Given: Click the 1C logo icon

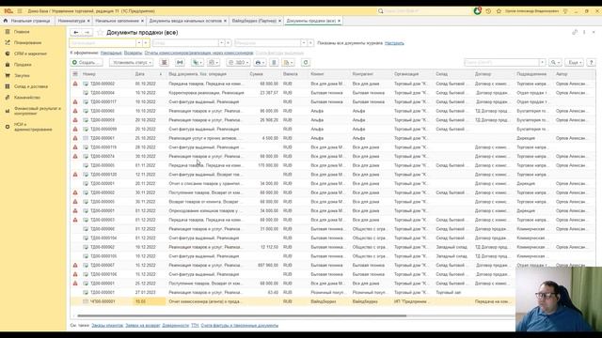Looking at the screenshot, I should click(8, 11).
